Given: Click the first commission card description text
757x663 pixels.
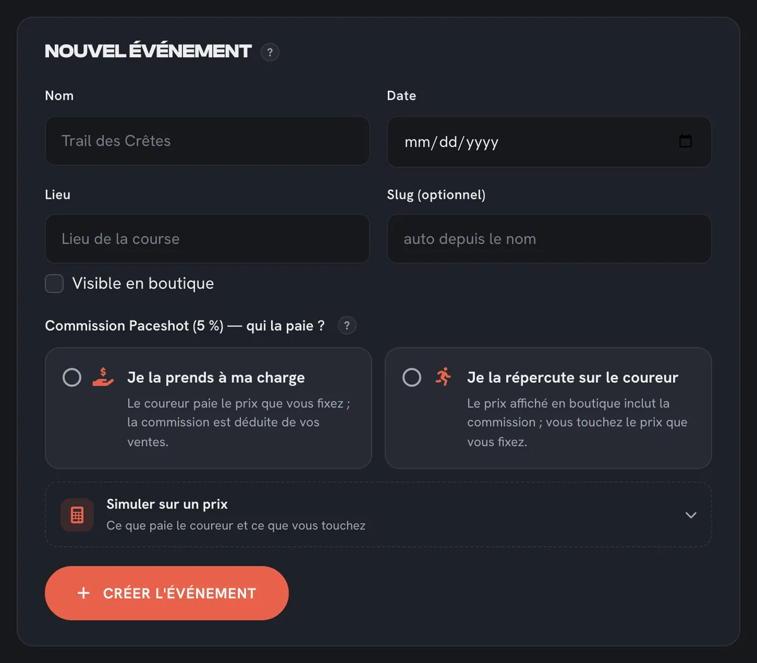Looking at the screenshot, I should coord(238,423).
